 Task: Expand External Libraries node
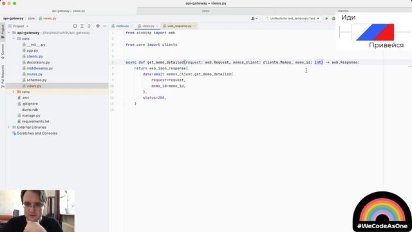click(x=9, y=128)
